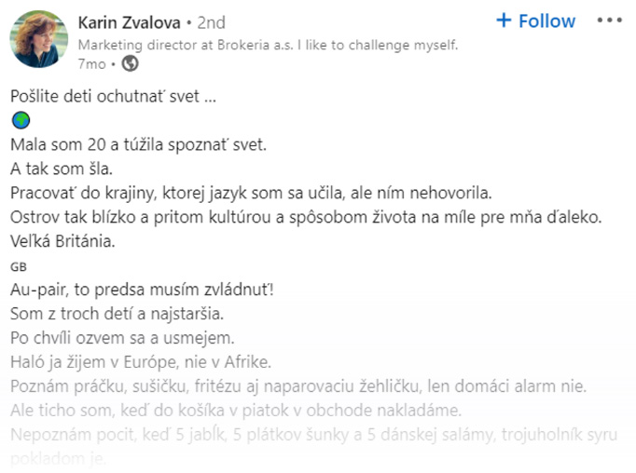The image size is (636, 473).
Task: Click the faded line starting 'Poznám práčku'
Action: click(x=298, y=386)
